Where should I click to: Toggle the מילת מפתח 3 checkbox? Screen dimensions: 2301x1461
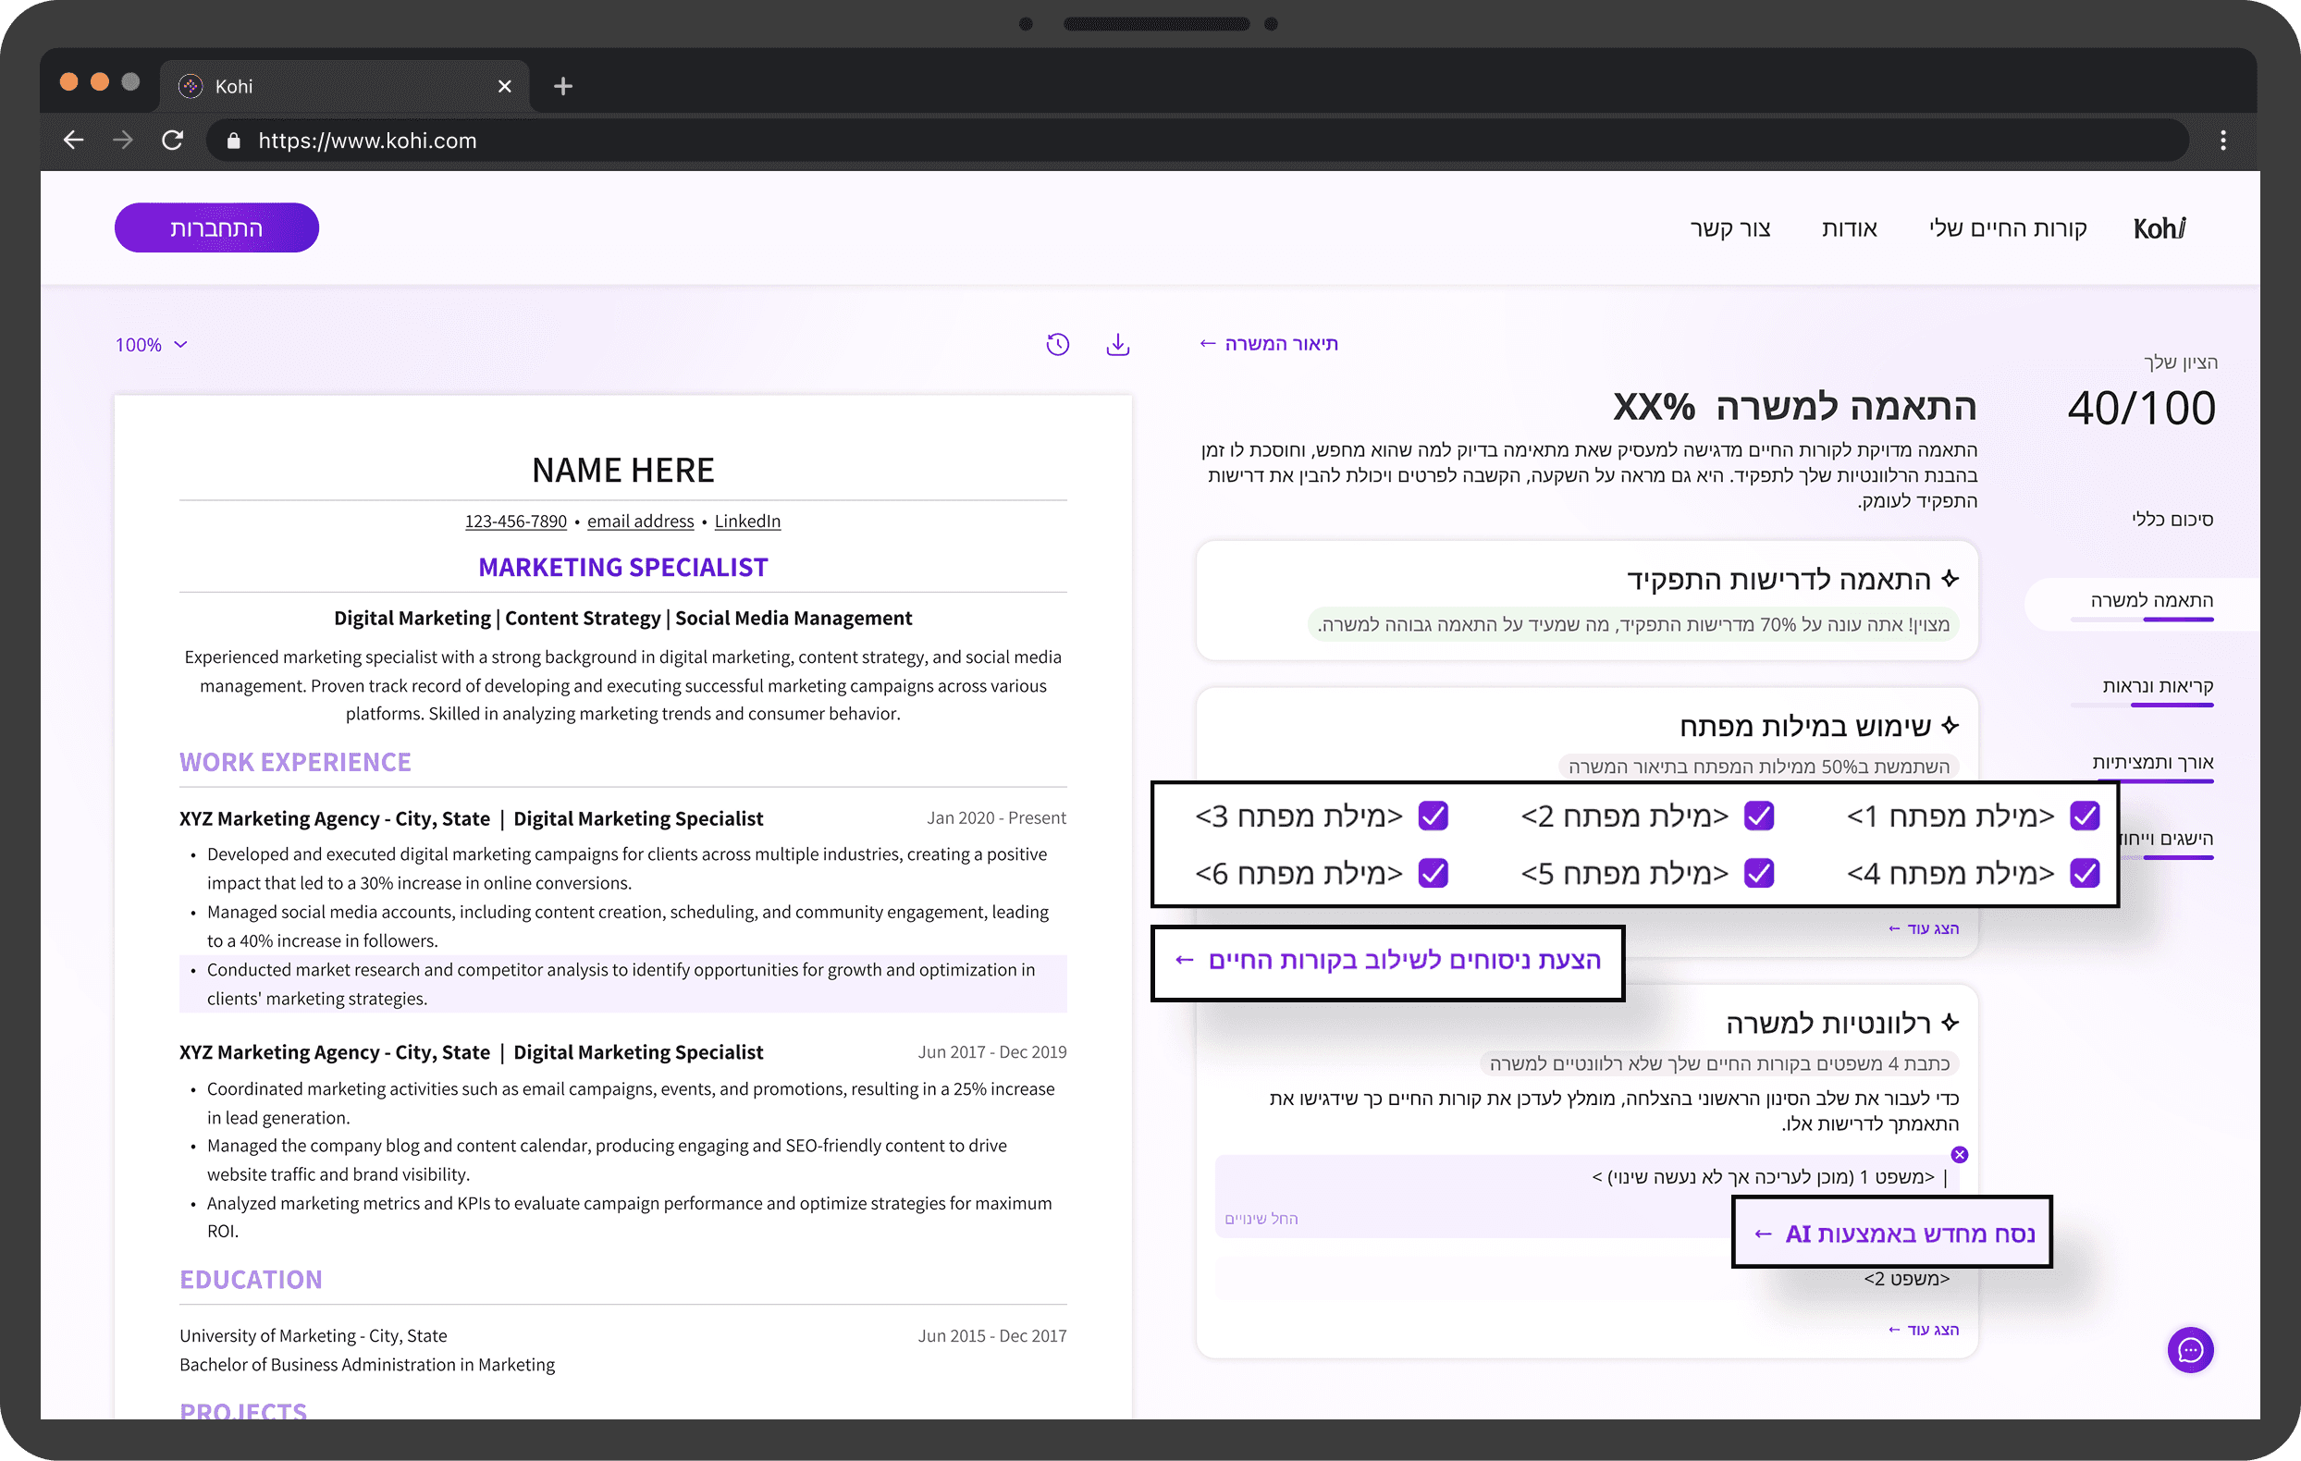1433,816
